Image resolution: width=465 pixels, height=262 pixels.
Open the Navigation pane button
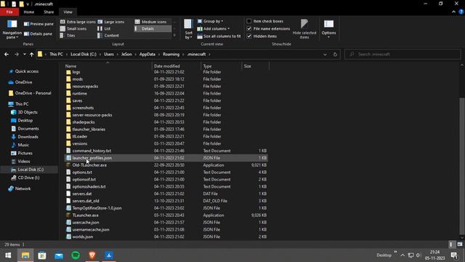pyautogui.click(x=12, y=30)
